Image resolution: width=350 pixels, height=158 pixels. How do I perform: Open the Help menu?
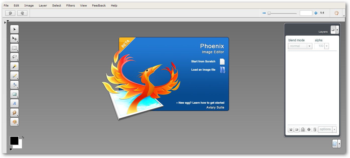pos(114,6)
